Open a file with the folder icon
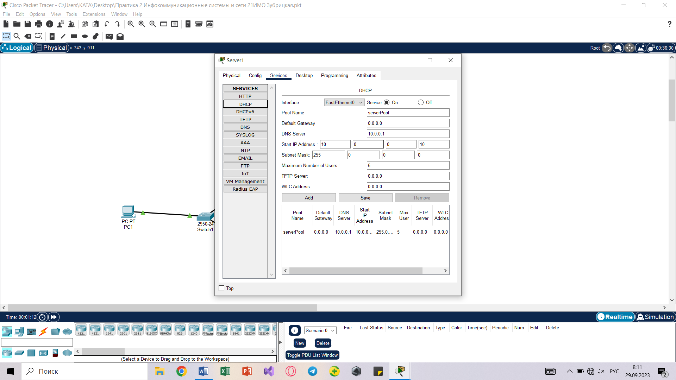The width and height of the screenshot is (676, 380). coord(17,24)
